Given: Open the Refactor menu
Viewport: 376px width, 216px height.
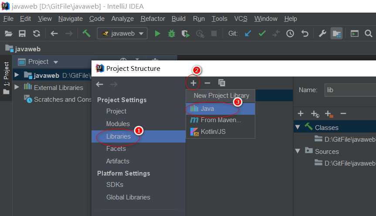Looking at the screenshot, I should point(153,19).
